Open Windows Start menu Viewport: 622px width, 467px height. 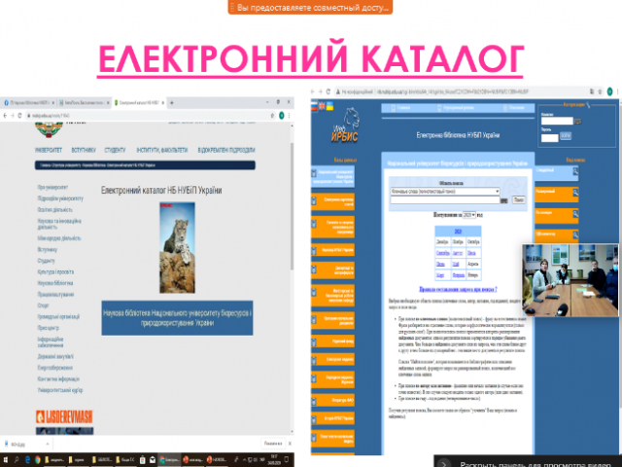5,460
